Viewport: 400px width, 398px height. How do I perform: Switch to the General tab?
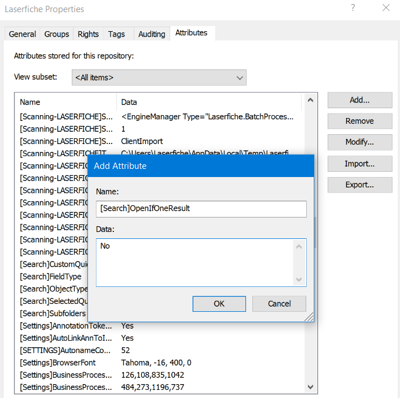click(22, 34)
